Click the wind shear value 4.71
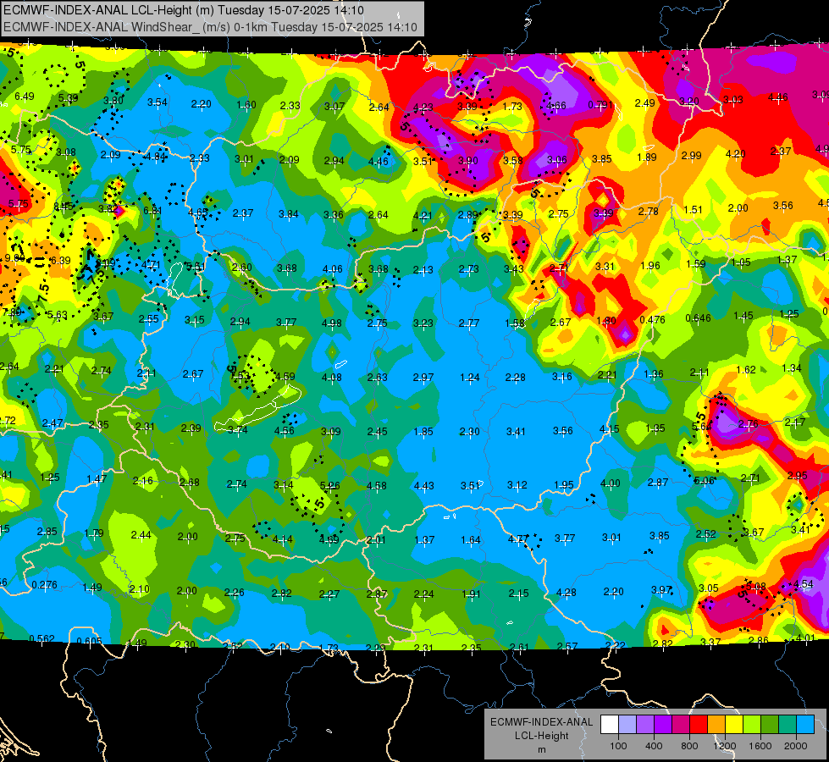 (151, 264)
